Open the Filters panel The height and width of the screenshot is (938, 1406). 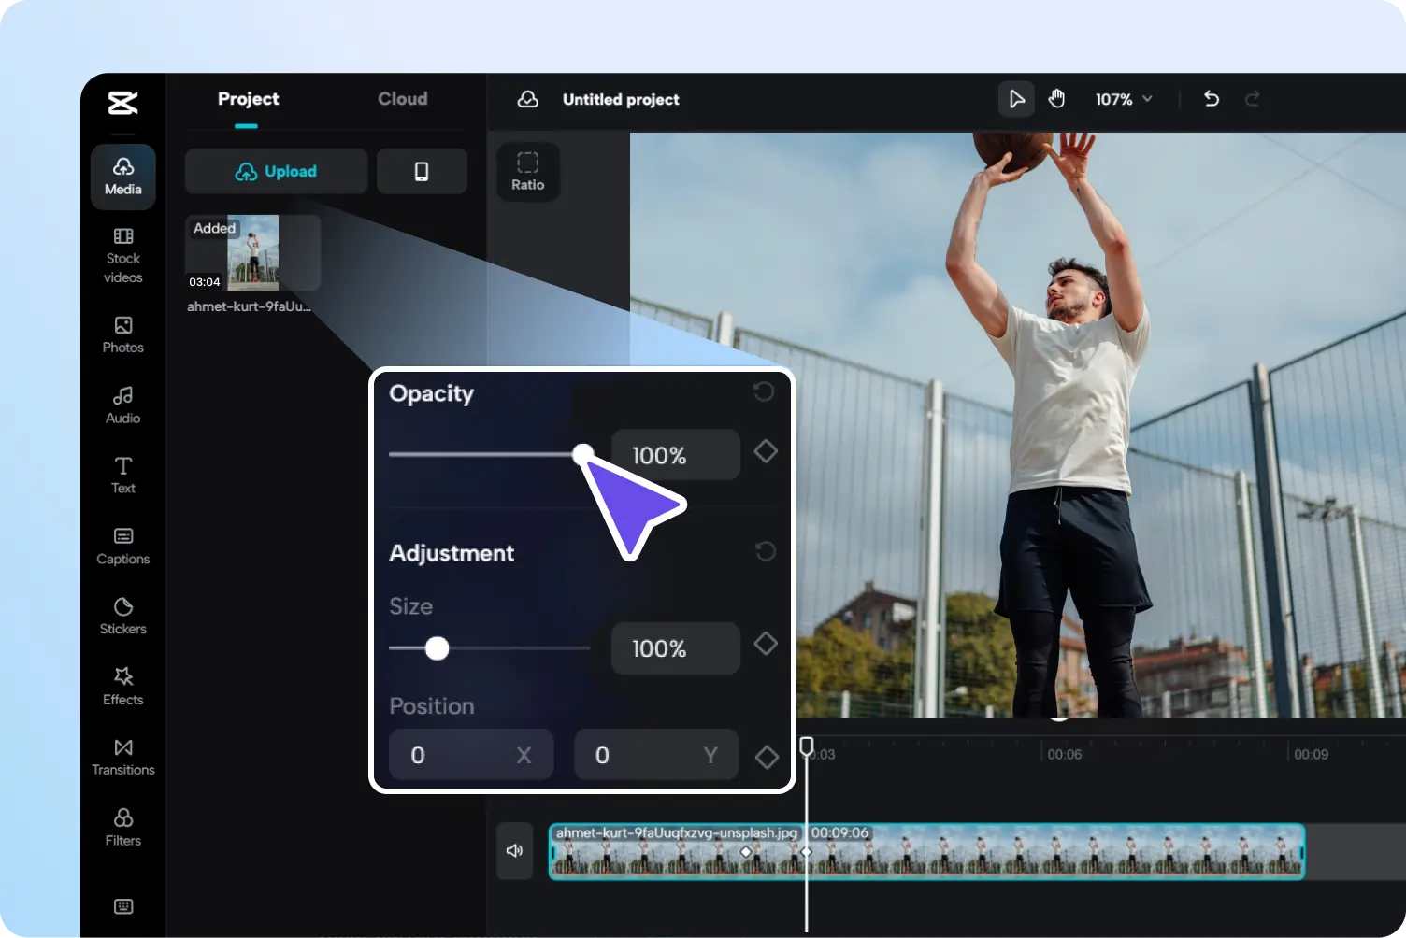(x=122, y=827)
